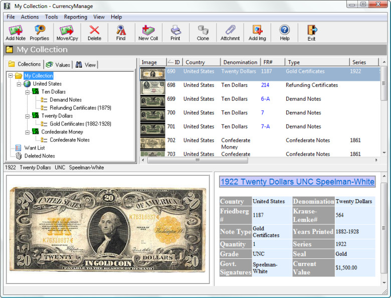This screenshot has width=391, height=298.
Task: Click the red Delete icon
Action: (x=94, y=30)
